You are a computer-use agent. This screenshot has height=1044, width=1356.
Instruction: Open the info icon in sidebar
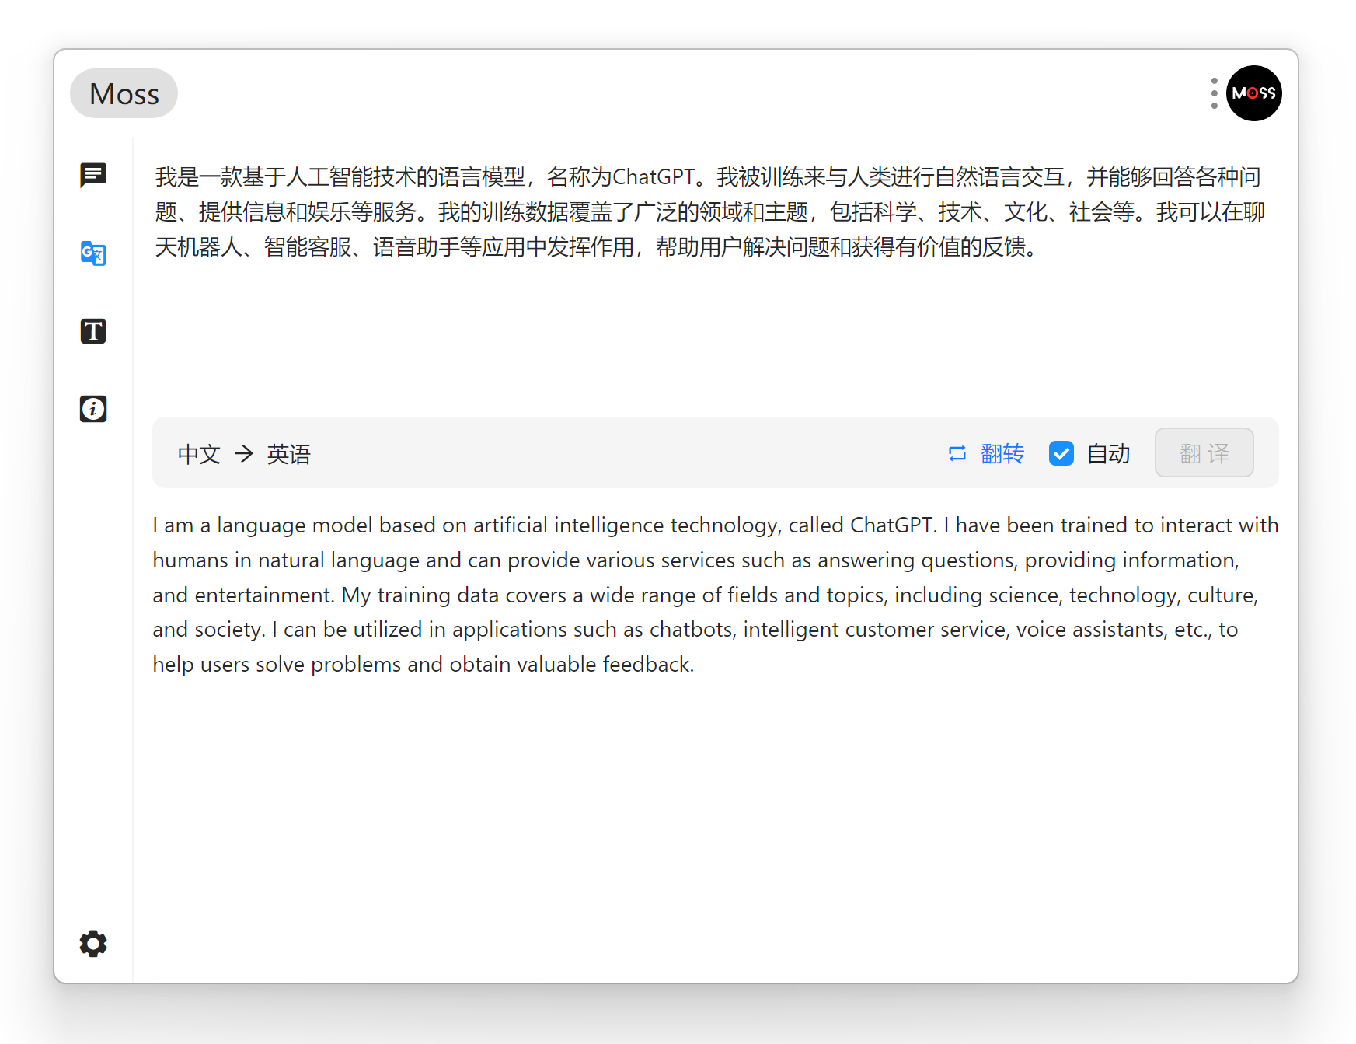(93, 409)
